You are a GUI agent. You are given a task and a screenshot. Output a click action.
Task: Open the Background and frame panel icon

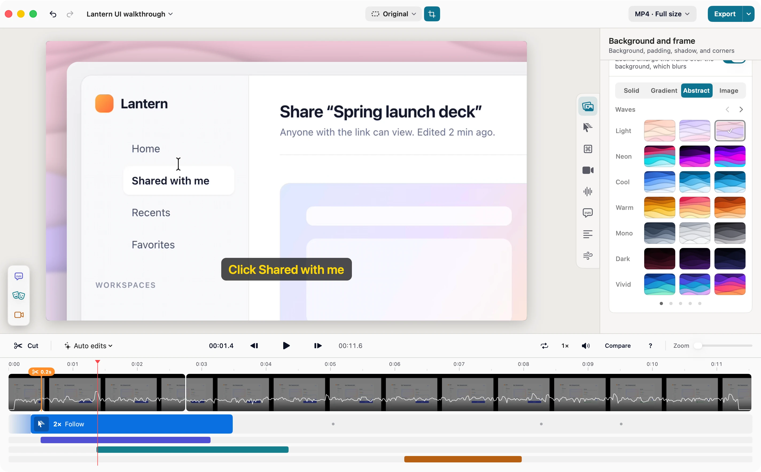[x=587, y=106]
